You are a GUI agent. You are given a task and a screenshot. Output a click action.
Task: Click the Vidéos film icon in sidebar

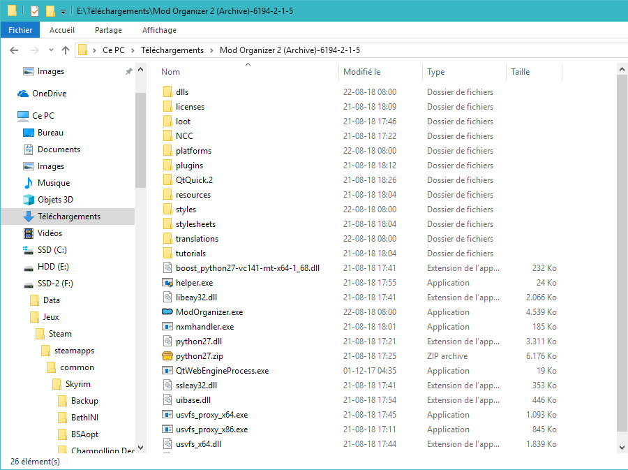[x=29, y=233]
